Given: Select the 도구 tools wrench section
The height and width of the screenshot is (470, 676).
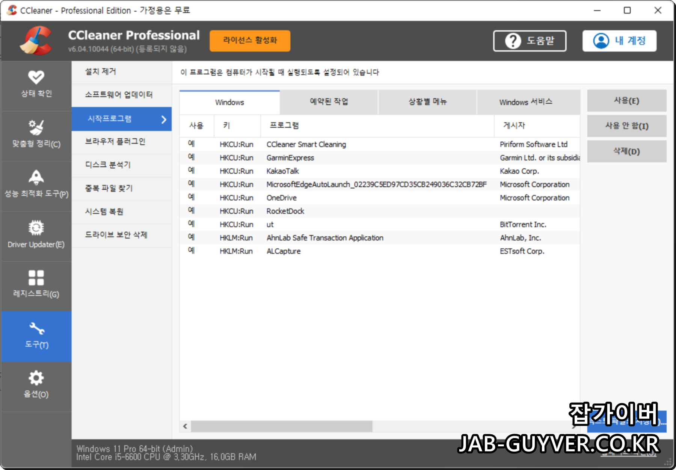Looking at the screenshot, I should pyautogui.click(x=36, y=336).
